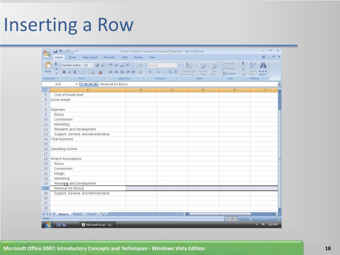Select the Sheet3 worksheet tab

click(92, 214)
